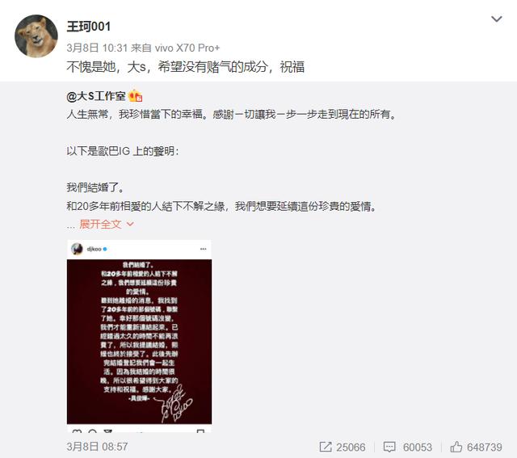This screenshot has width=517, height=458.
Task: Click the 25066 repost count
Action: (351, 447)
